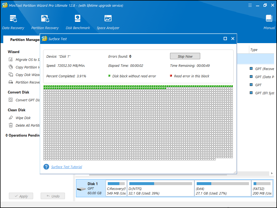Click the Errors found 0 text
Screen dimensions: 277x208
pyautogui.click(x=120, y=57)
